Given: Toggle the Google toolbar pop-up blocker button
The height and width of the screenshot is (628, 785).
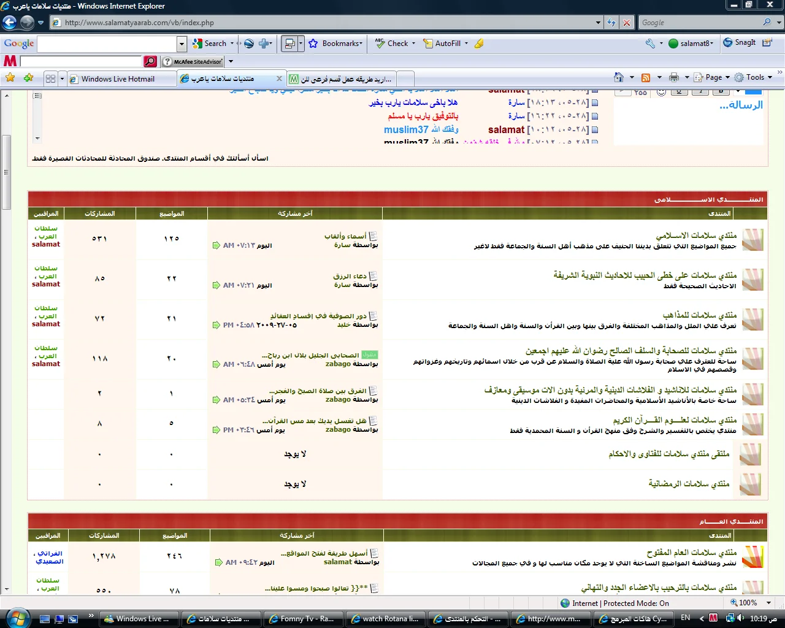Looking at the screenshot, I should 289,44.
